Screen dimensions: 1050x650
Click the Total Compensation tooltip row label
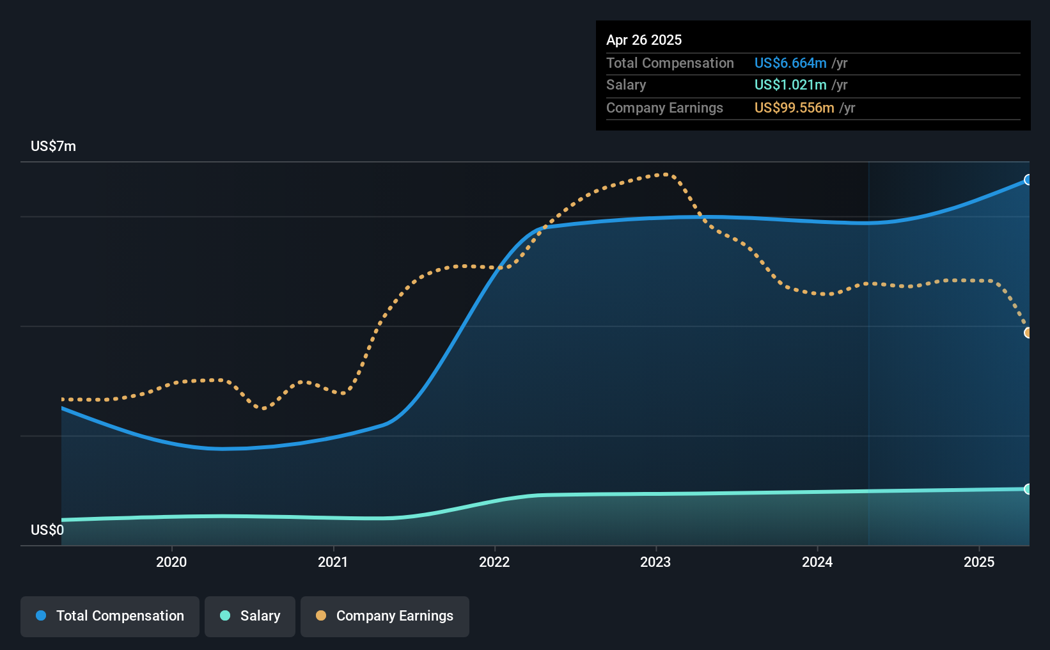coord(670,63)
